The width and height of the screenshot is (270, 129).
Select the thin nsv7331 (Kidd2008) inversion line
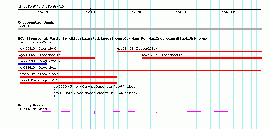click(140, 45)
